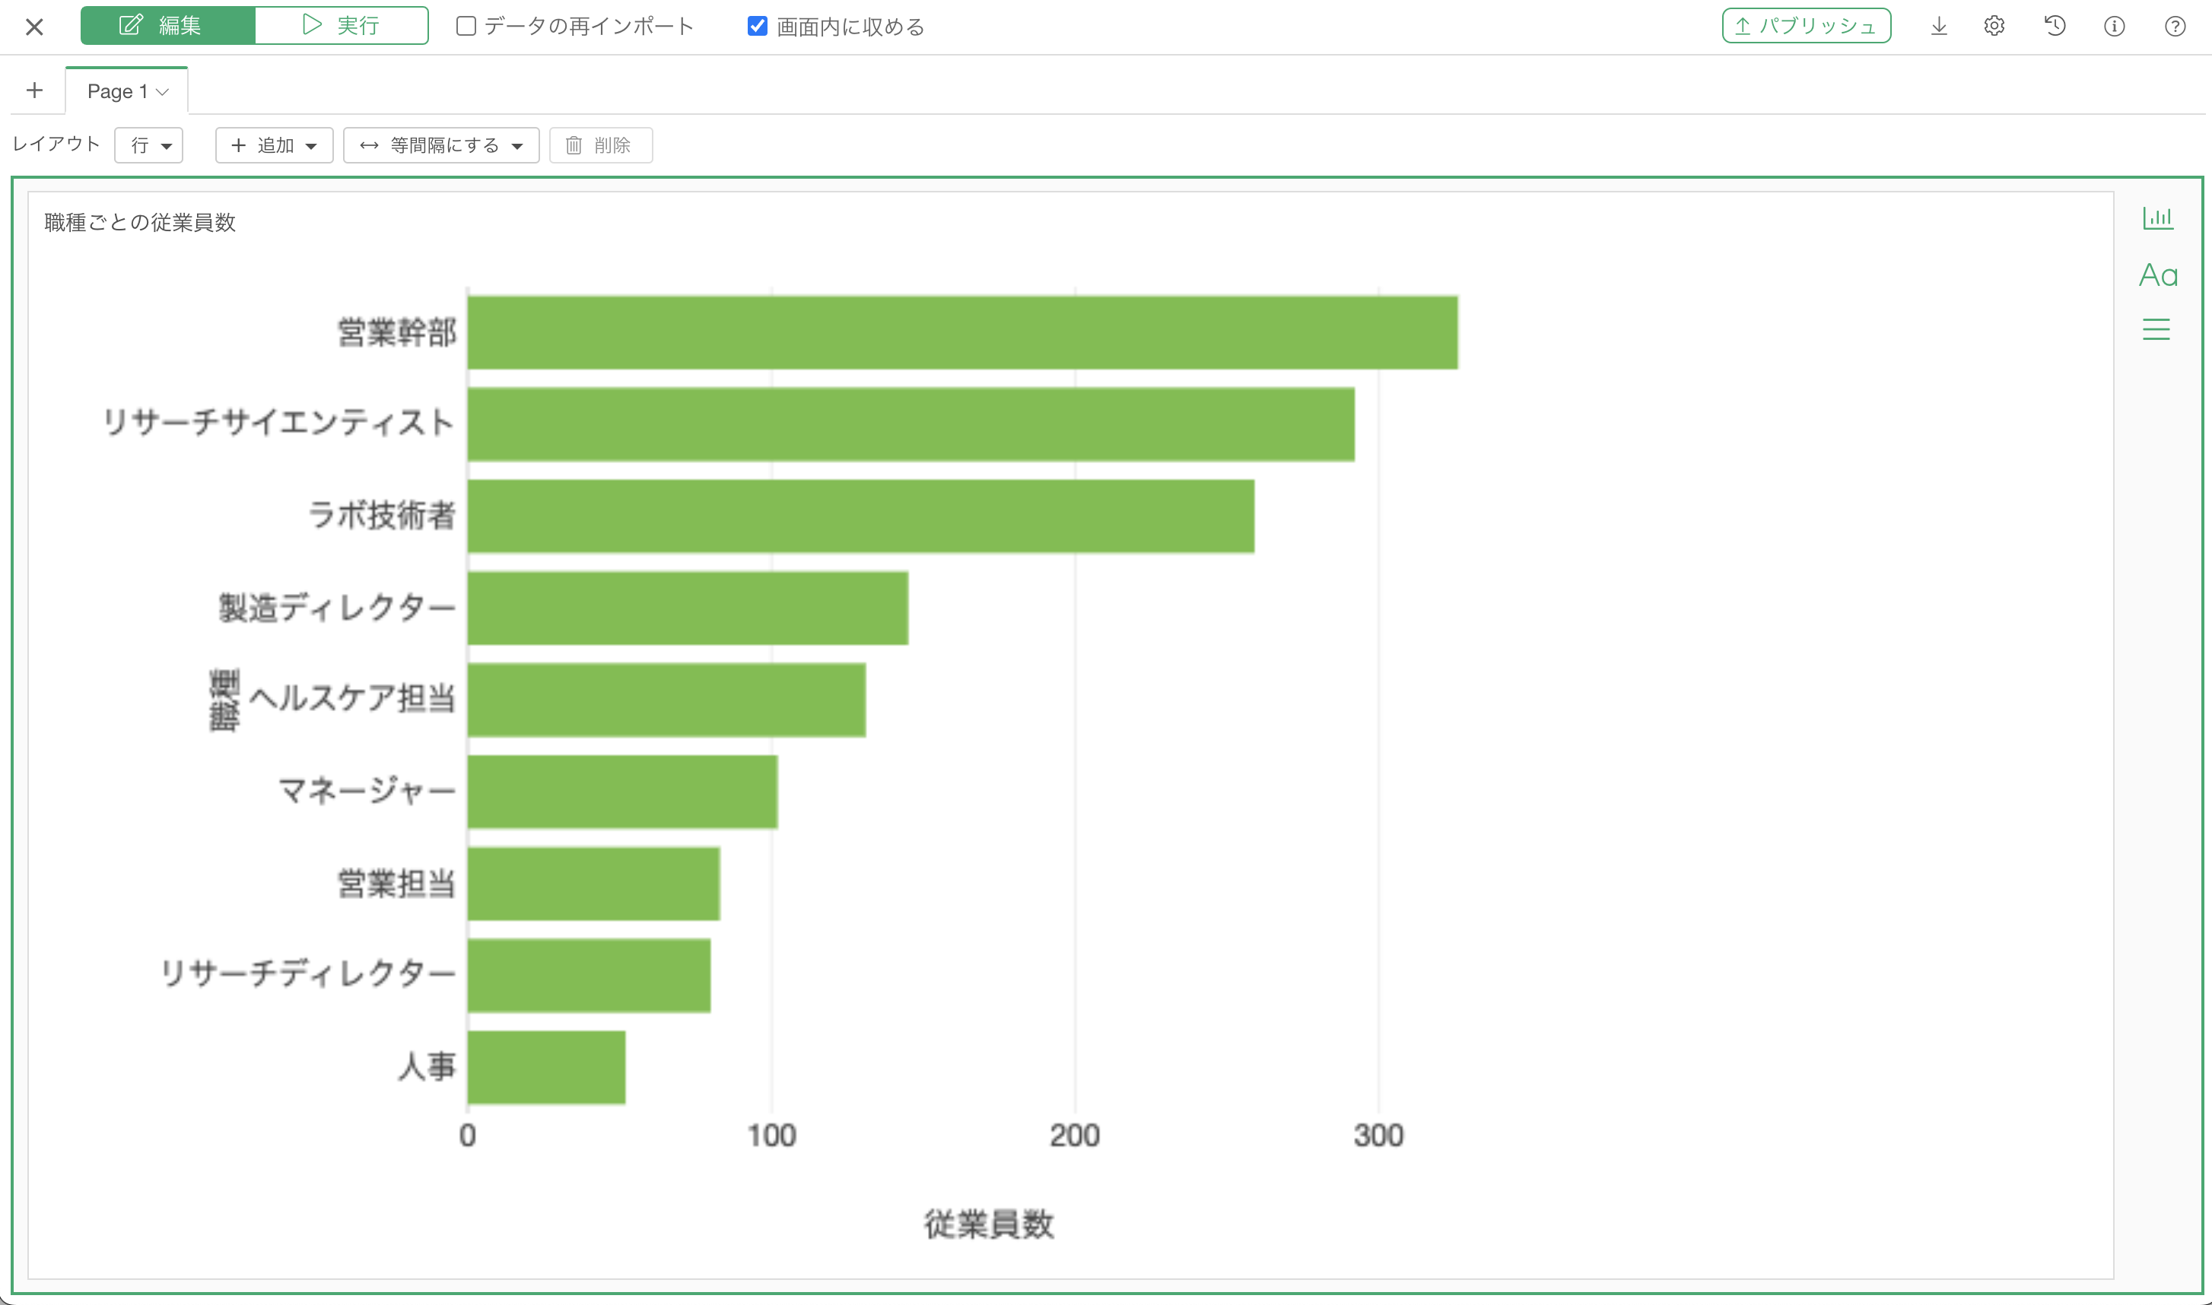Close the dashboard editor with the X icon
This screenshot has height=1305, width=2212.
34,27
